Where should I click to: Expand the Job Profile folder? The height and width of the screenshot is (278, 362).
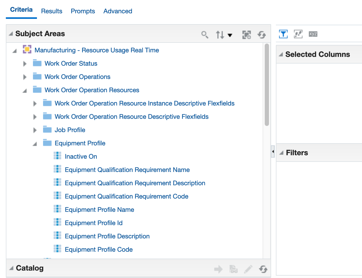coord(35,130)
